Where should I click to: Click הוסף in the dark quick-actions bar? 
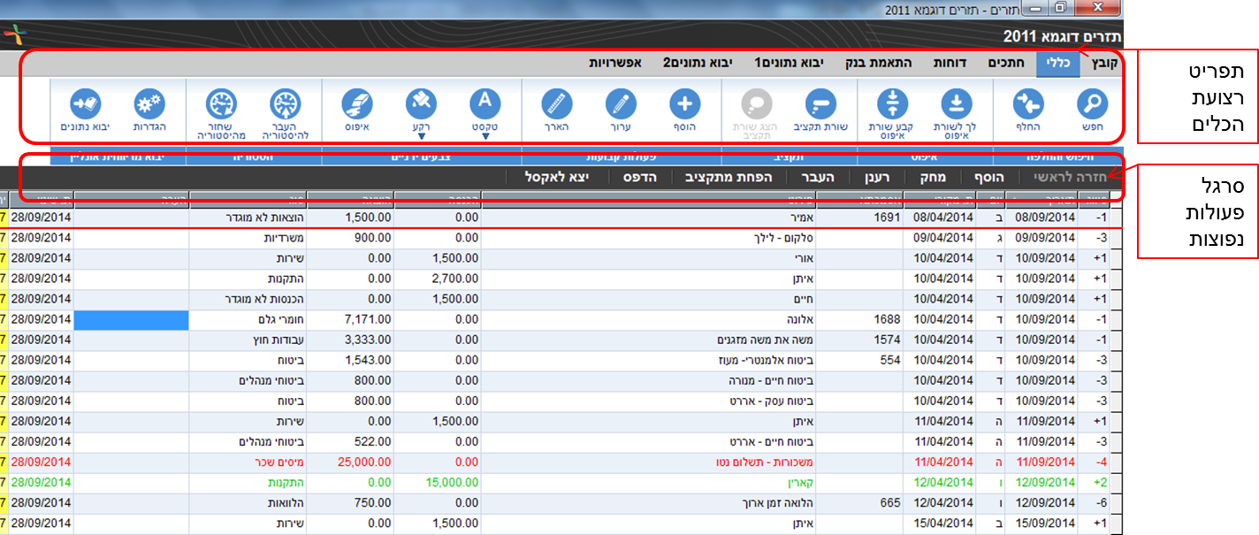pyautogui.click(x=988, y=177)
